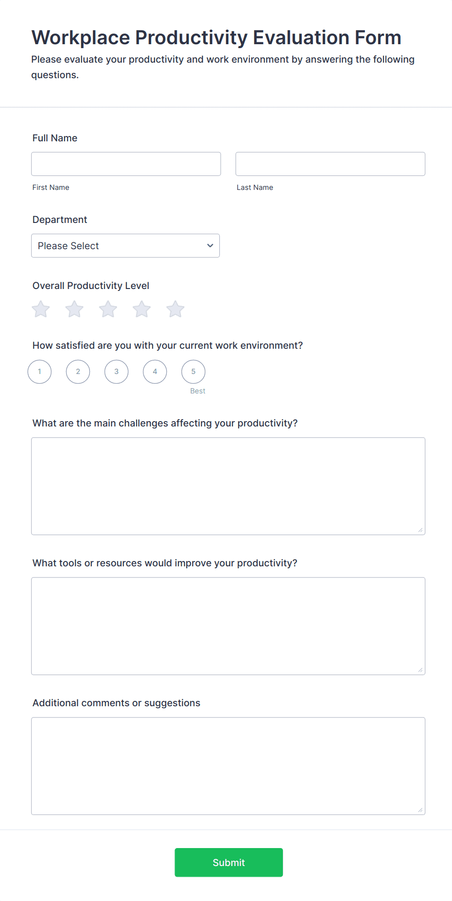452x901 pixels.
Task: Pick satisfaction rating 3
Action: [x=117, y=372]
